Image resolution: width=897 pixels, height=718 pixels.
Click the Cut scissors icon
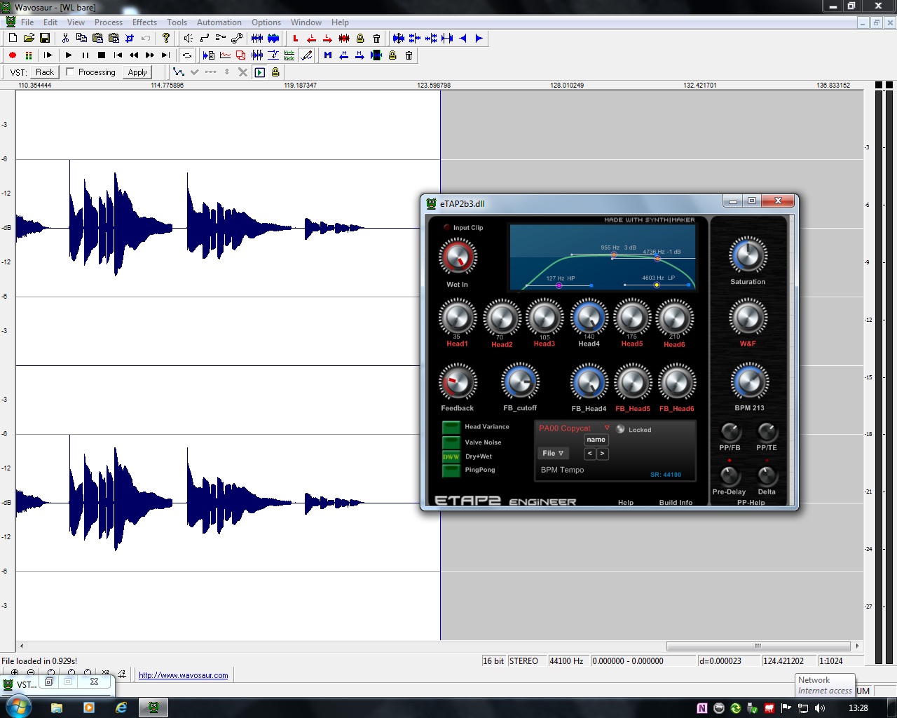(65, 39)
